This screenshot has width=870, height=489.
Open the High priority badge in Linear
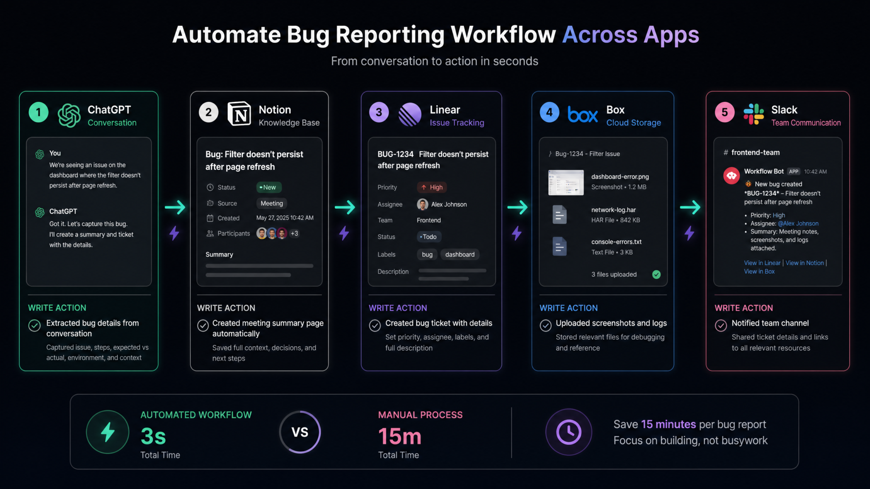432,187
